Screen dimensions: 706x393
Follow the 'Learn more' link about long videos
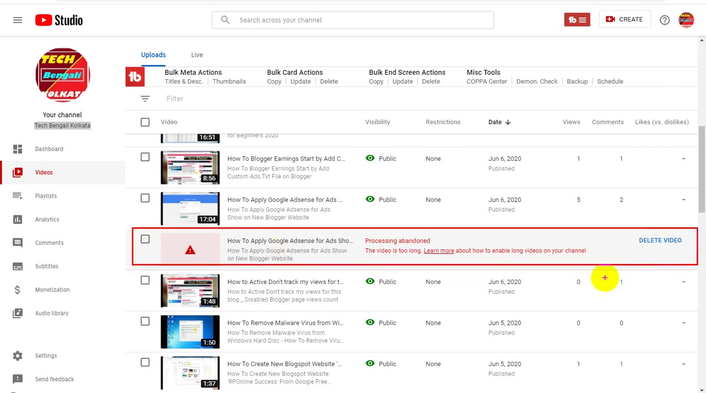pyautogui.click(x=438, y=250)
